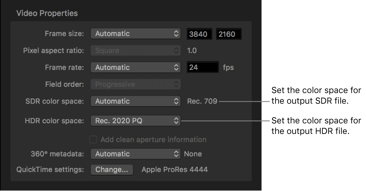Viewport: 366px width, 191px height.
Task: Click the 360° metadata chevron icon
Action: coord(176,154)
